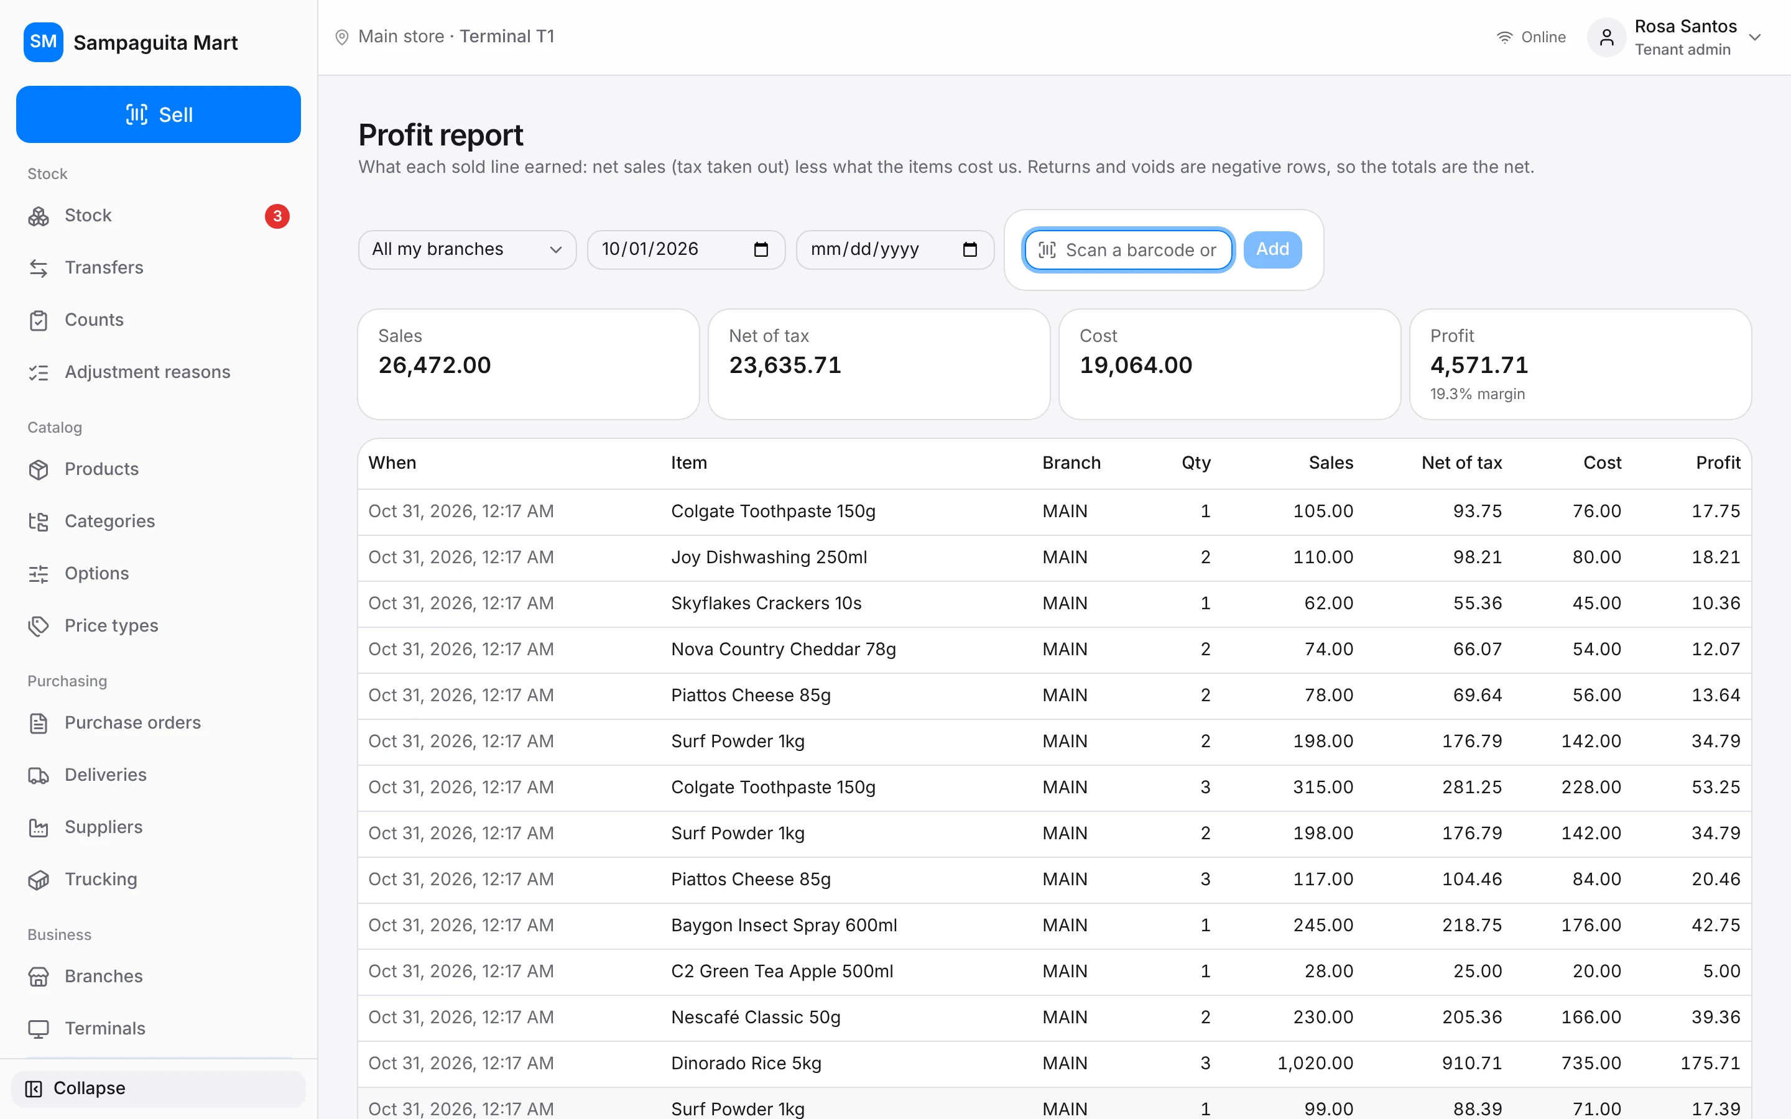Image resolution: width=1791 pixels, height=1119 pixels.
Task: Open the Products box icon
Action: (x=39, y=469)
